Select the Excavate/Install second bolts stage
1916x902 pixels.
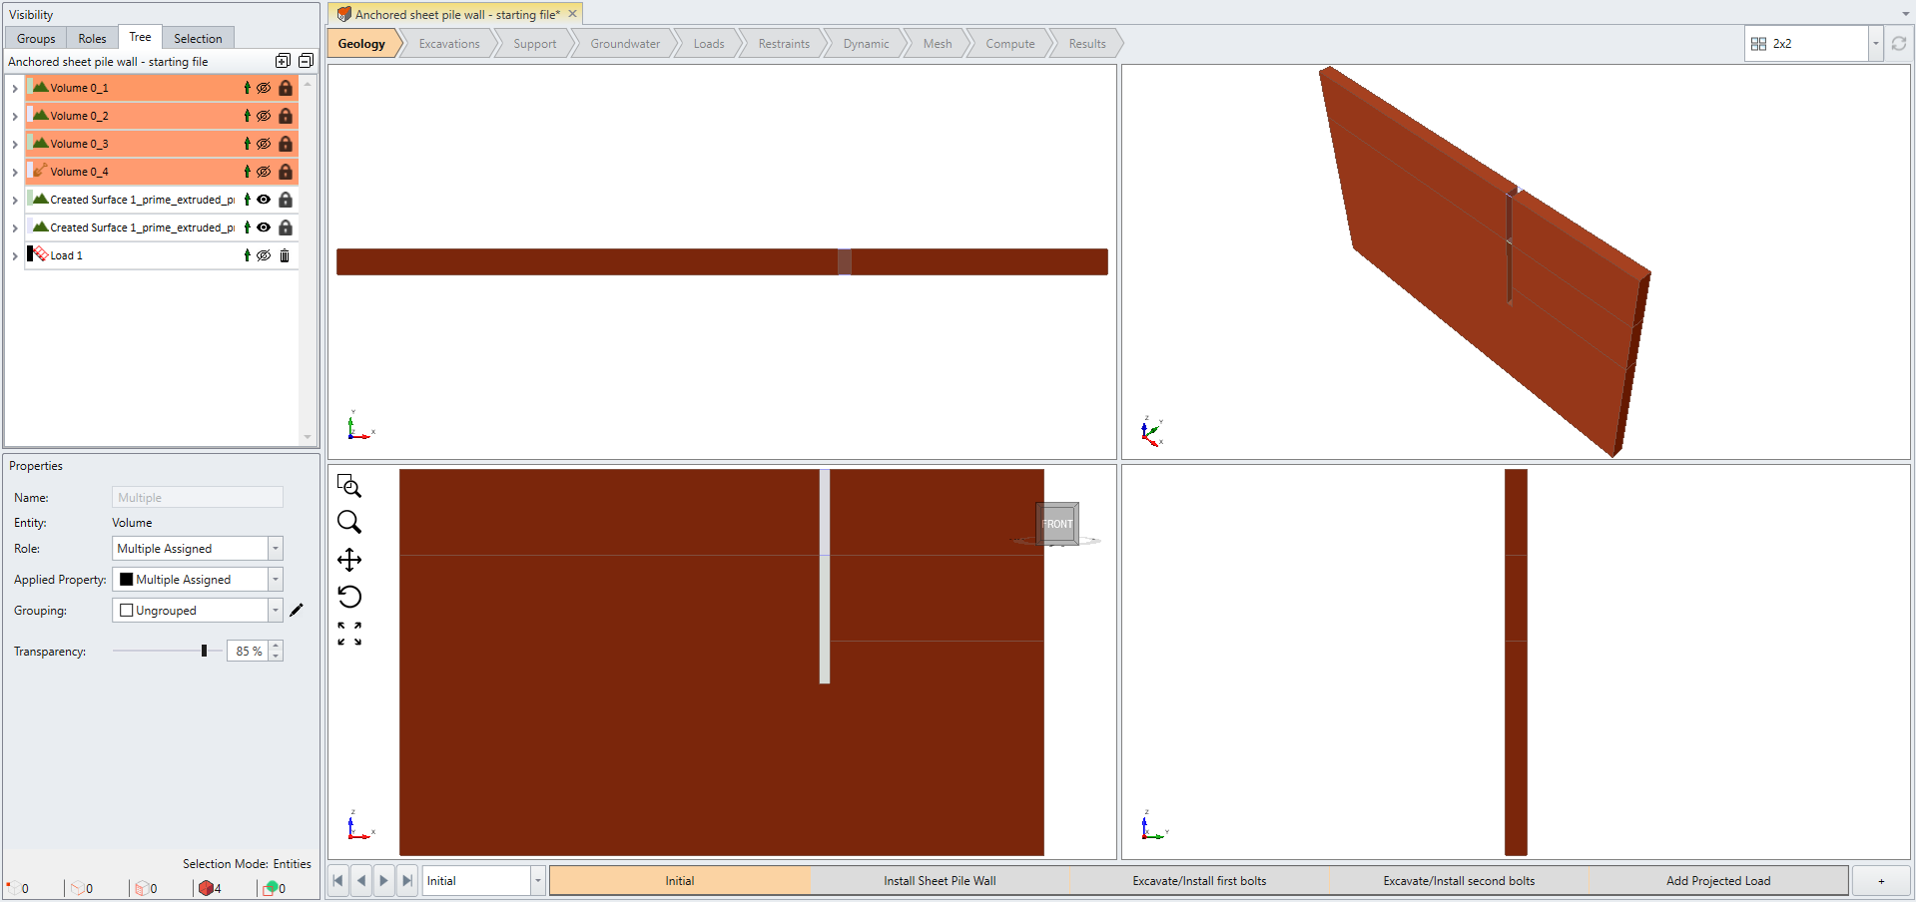pyautogui.click(x=1459, y=881)
